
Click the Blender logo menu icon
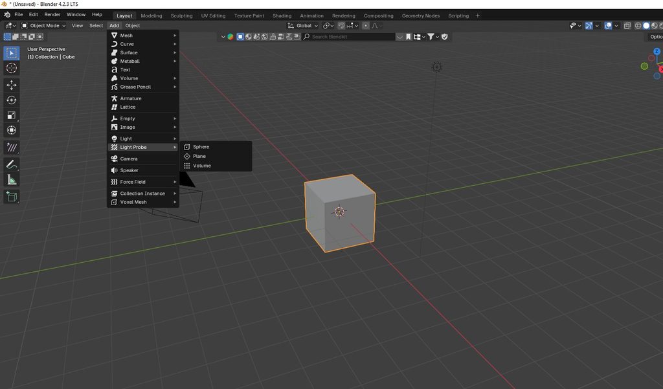click(6, 14)
